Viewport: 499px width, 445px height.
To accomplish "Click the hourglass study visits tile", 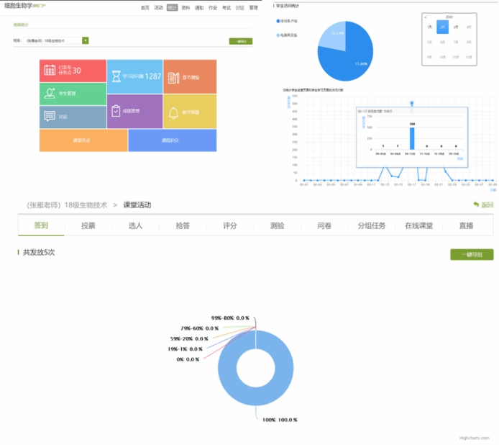I will 135,76.
